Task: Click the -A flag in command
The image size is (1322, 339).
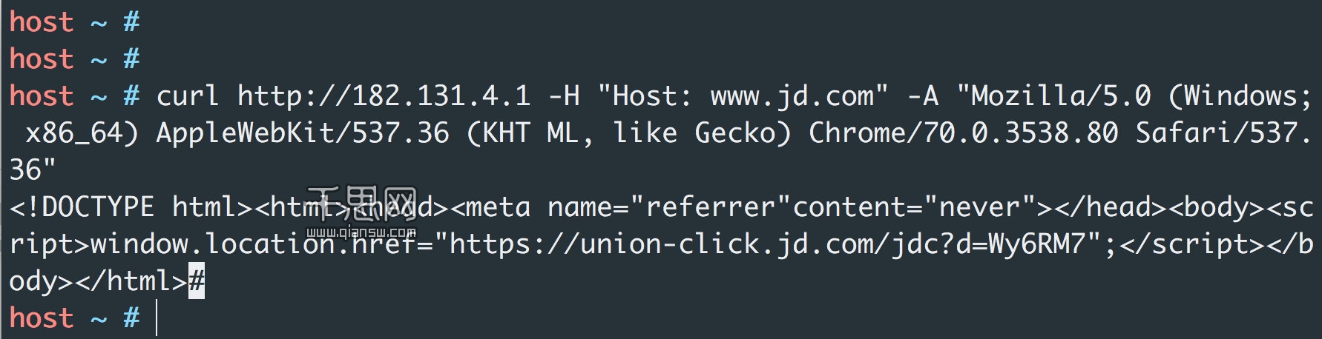Action: tap(923, 96)
